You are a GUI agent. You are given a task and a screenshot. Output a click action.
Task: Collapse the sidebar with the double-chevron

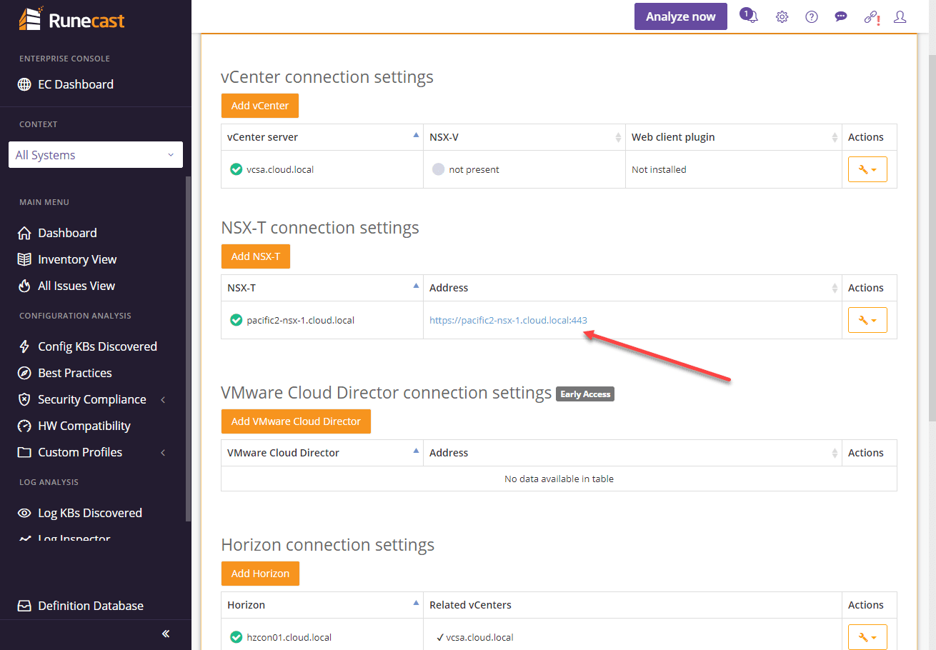coord(165,633)
